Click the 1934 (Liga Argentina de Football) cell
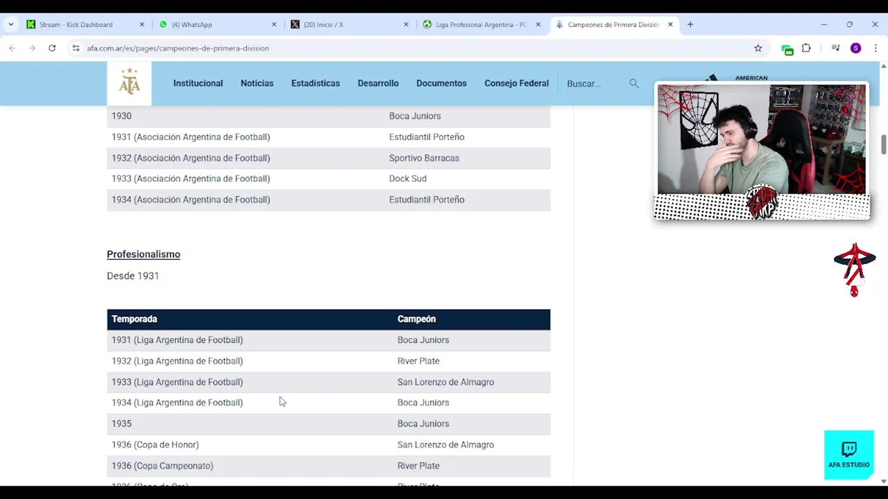888x499 pixels. coord(177,403)
